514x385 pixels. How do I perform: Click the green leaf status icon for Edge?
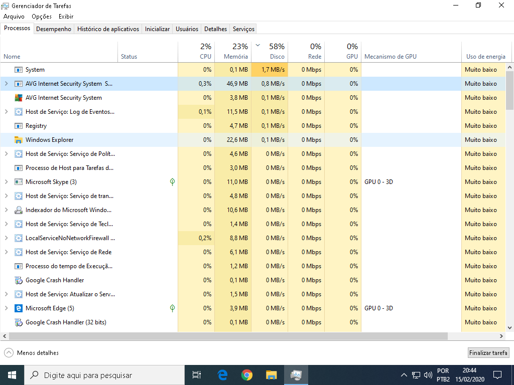click(x=173, y=308)
